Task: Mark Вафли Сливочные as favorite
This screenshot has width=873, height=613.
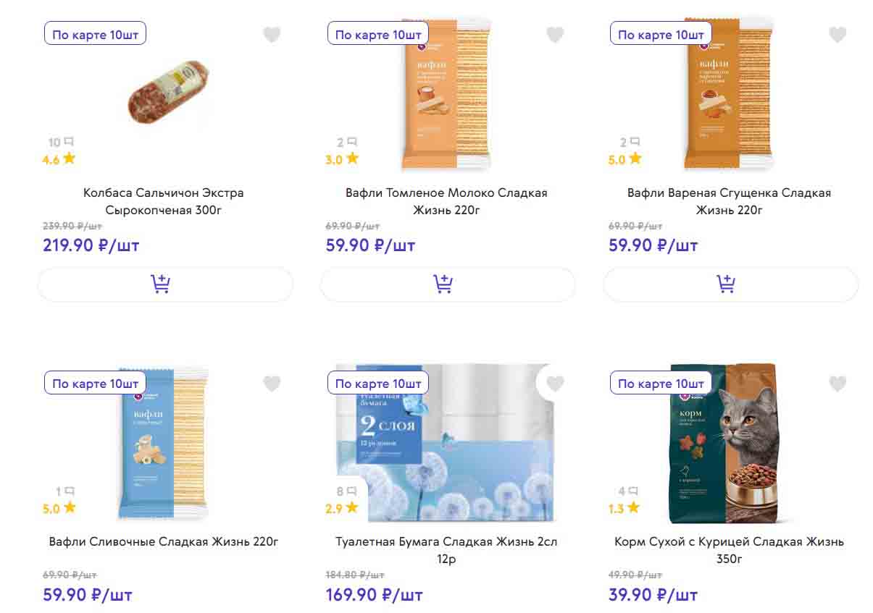Action: pyautogui.click(x=272, y=384)
